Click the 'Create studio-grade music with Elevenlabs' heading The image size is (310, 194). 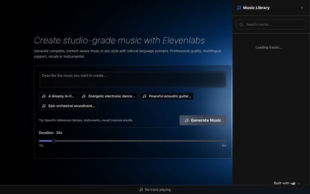click(119, 40)
